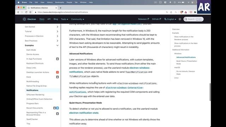Open the GitHub external link
This screenshot has width=226, height=127.
(156, 19)
